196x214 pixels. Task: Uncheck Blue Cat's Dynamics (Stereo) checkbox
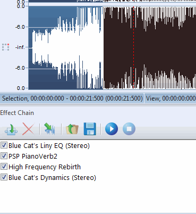(4, 177)
